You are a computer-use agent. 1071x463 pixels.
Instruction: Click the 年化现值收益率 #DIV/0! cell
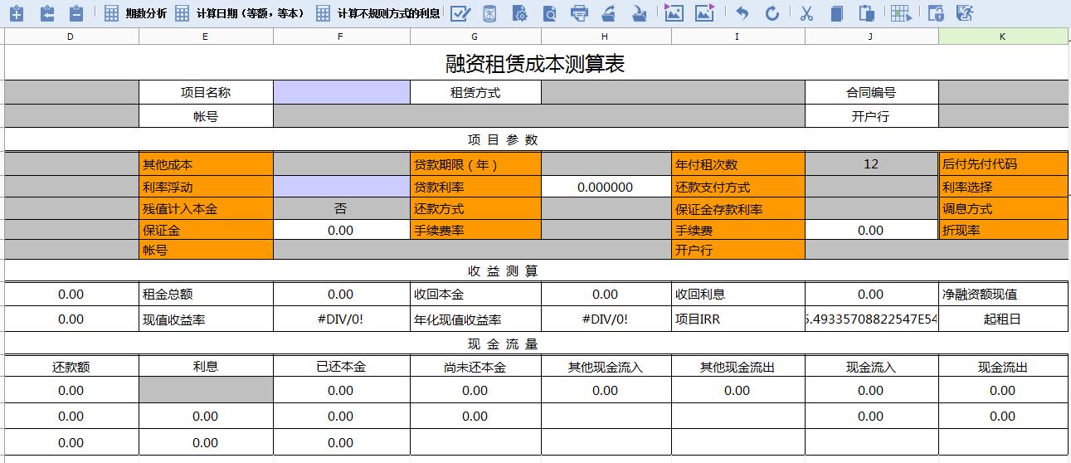[x=606, y=319]
